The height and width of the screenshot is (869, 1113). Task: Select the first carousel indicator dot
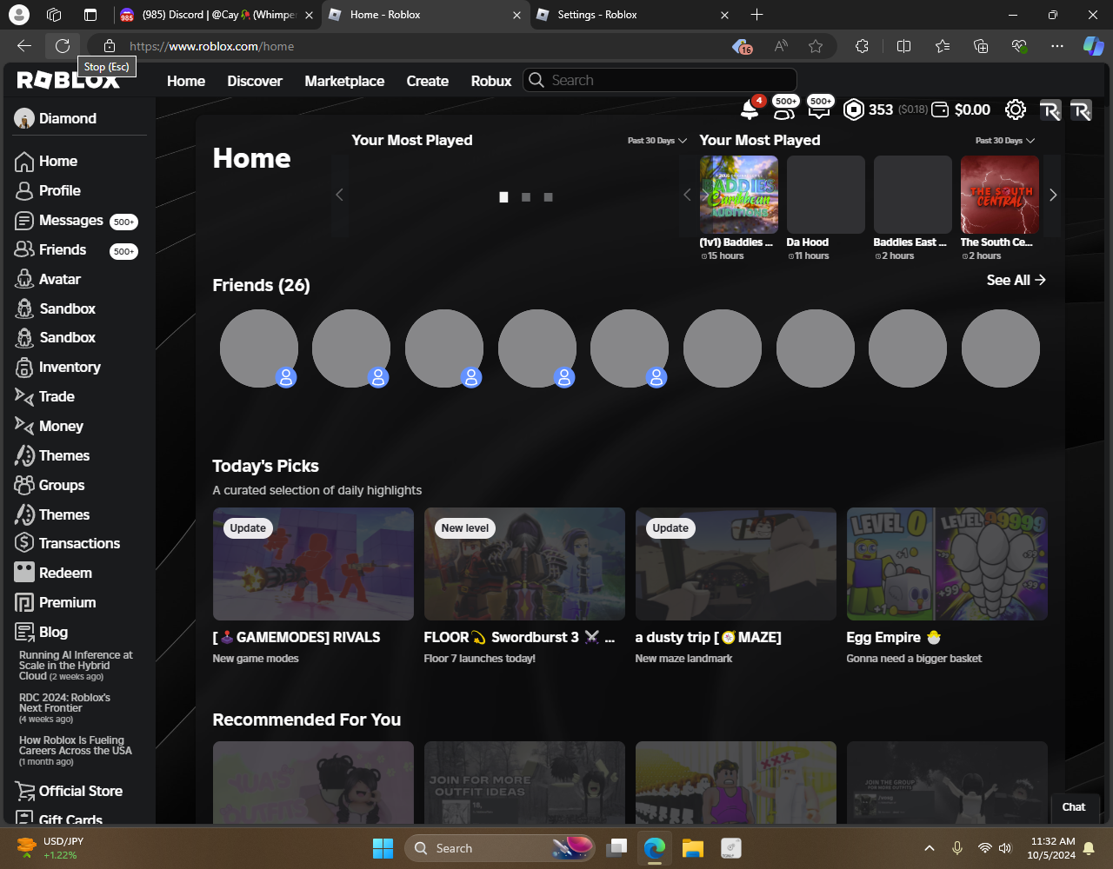503,197
